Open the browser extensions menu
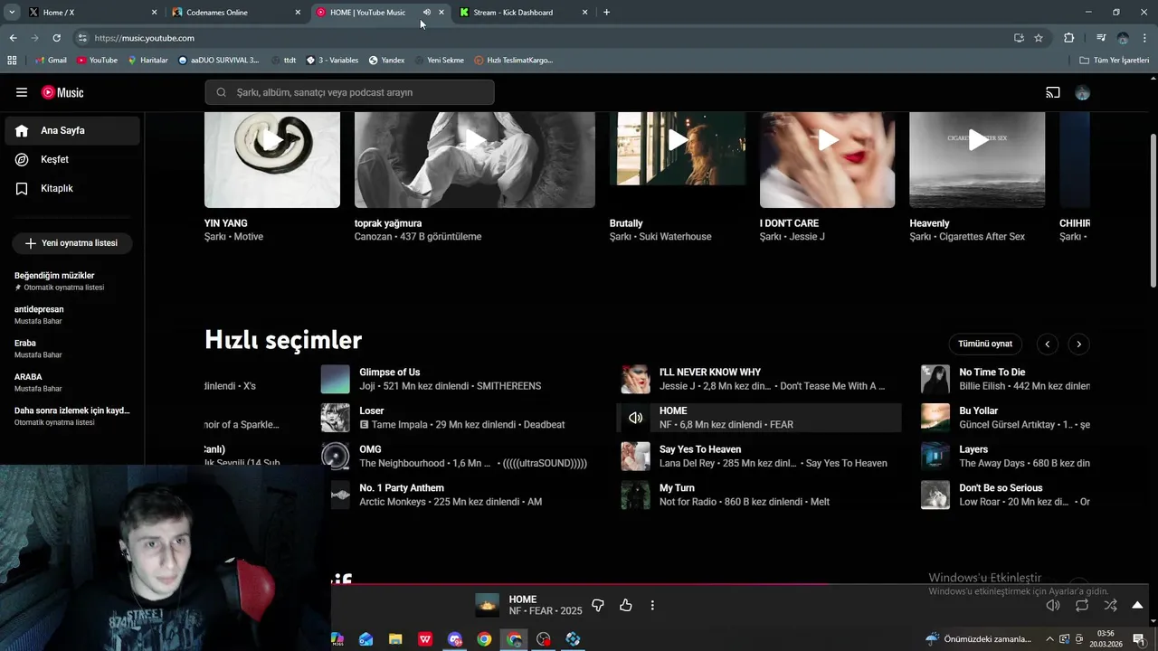 click(1069, 38)
